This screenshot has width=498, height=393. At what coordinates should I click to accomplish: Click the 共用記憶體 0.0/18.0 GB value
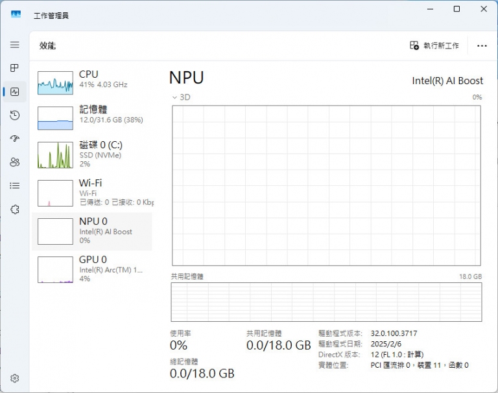pos(279,345)
